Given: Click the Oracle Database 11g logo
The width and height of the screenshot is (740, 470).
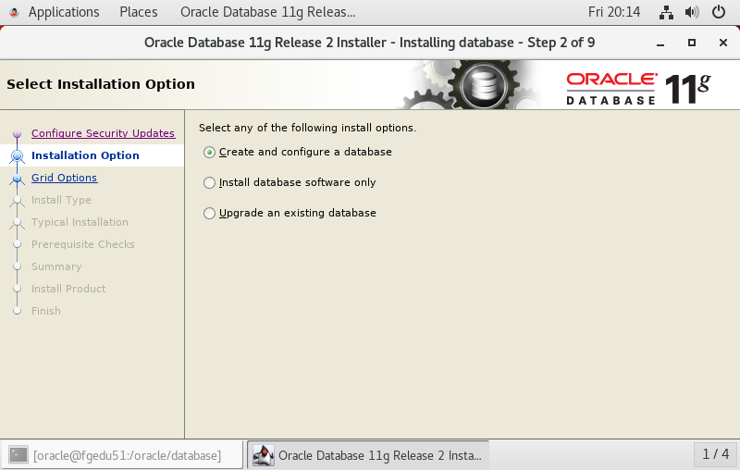Looking at the screenshot, I should 638,89.
